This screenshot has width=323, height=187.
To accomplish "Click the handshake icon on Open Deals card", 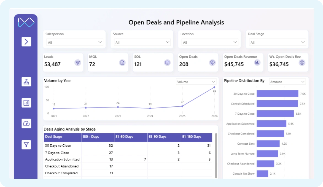I will (212, 63).
